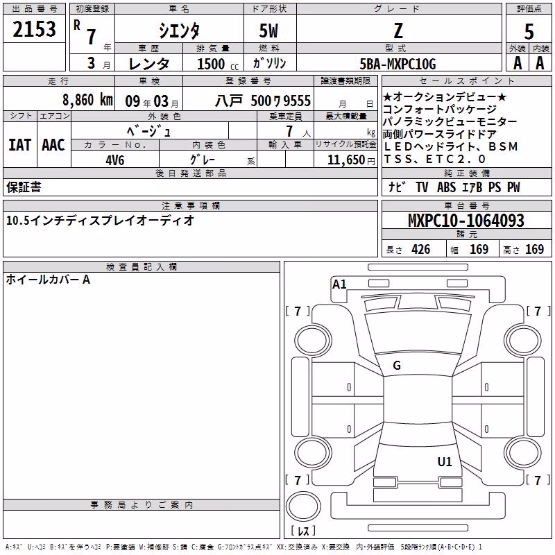Screen dimensions: 555x555
Task: Click the length value 426
Action: click(421, 250)
